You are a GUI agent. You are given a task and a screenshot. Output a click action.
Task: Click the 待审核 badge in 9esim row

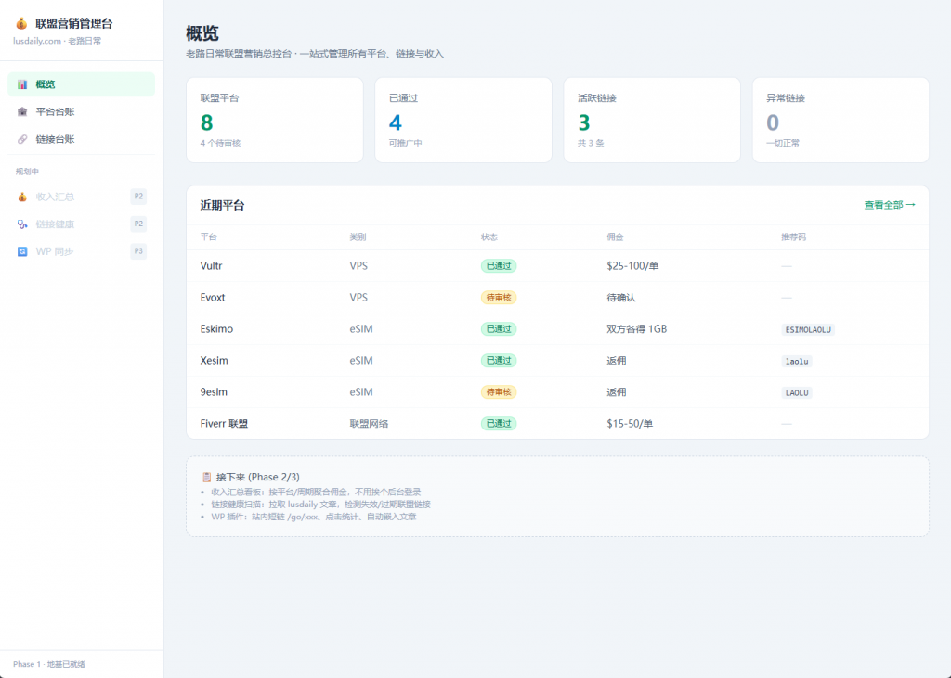[x=499, y=392]
